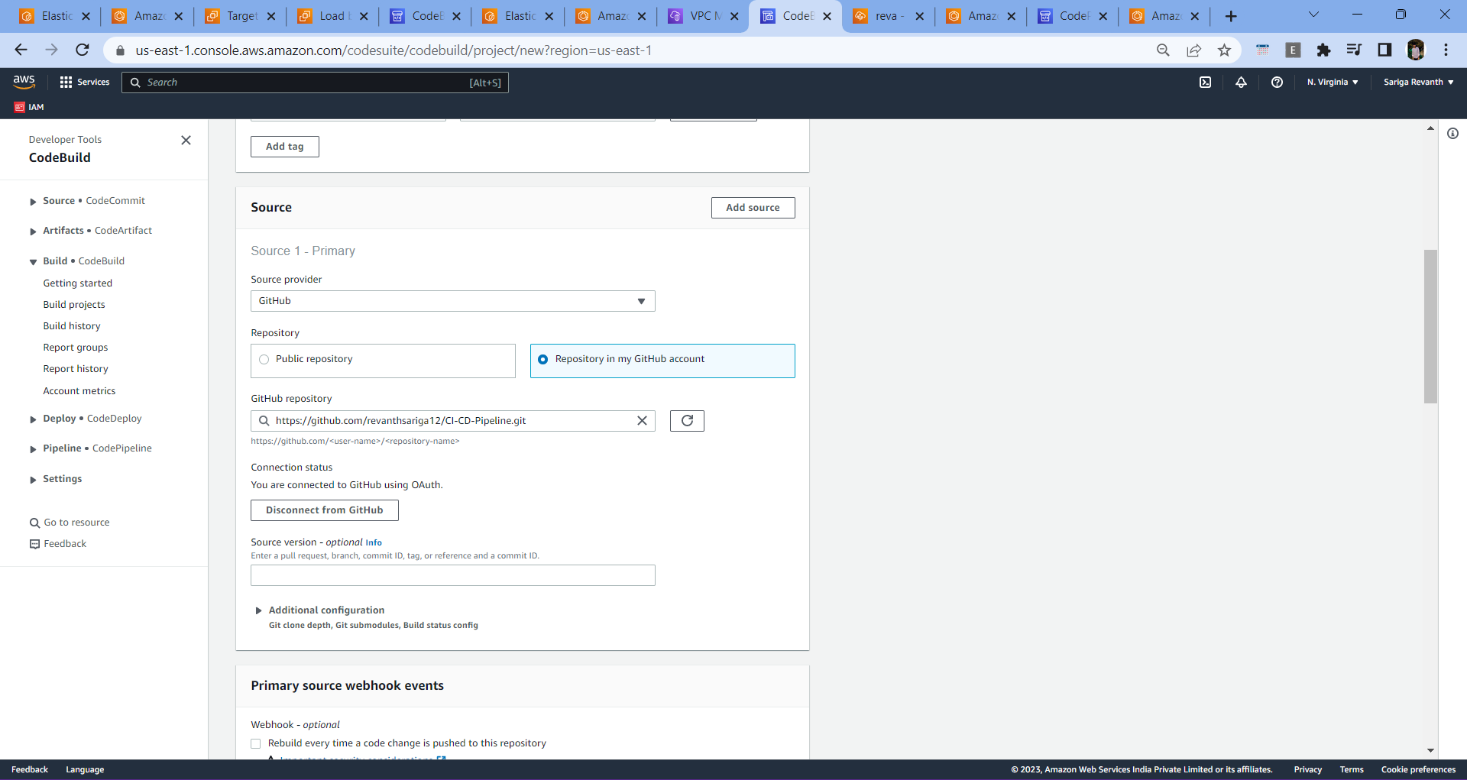This screenshot has height=780, width=1467.
Task: Open the Chrome side panel
Action: (1384, 50)
